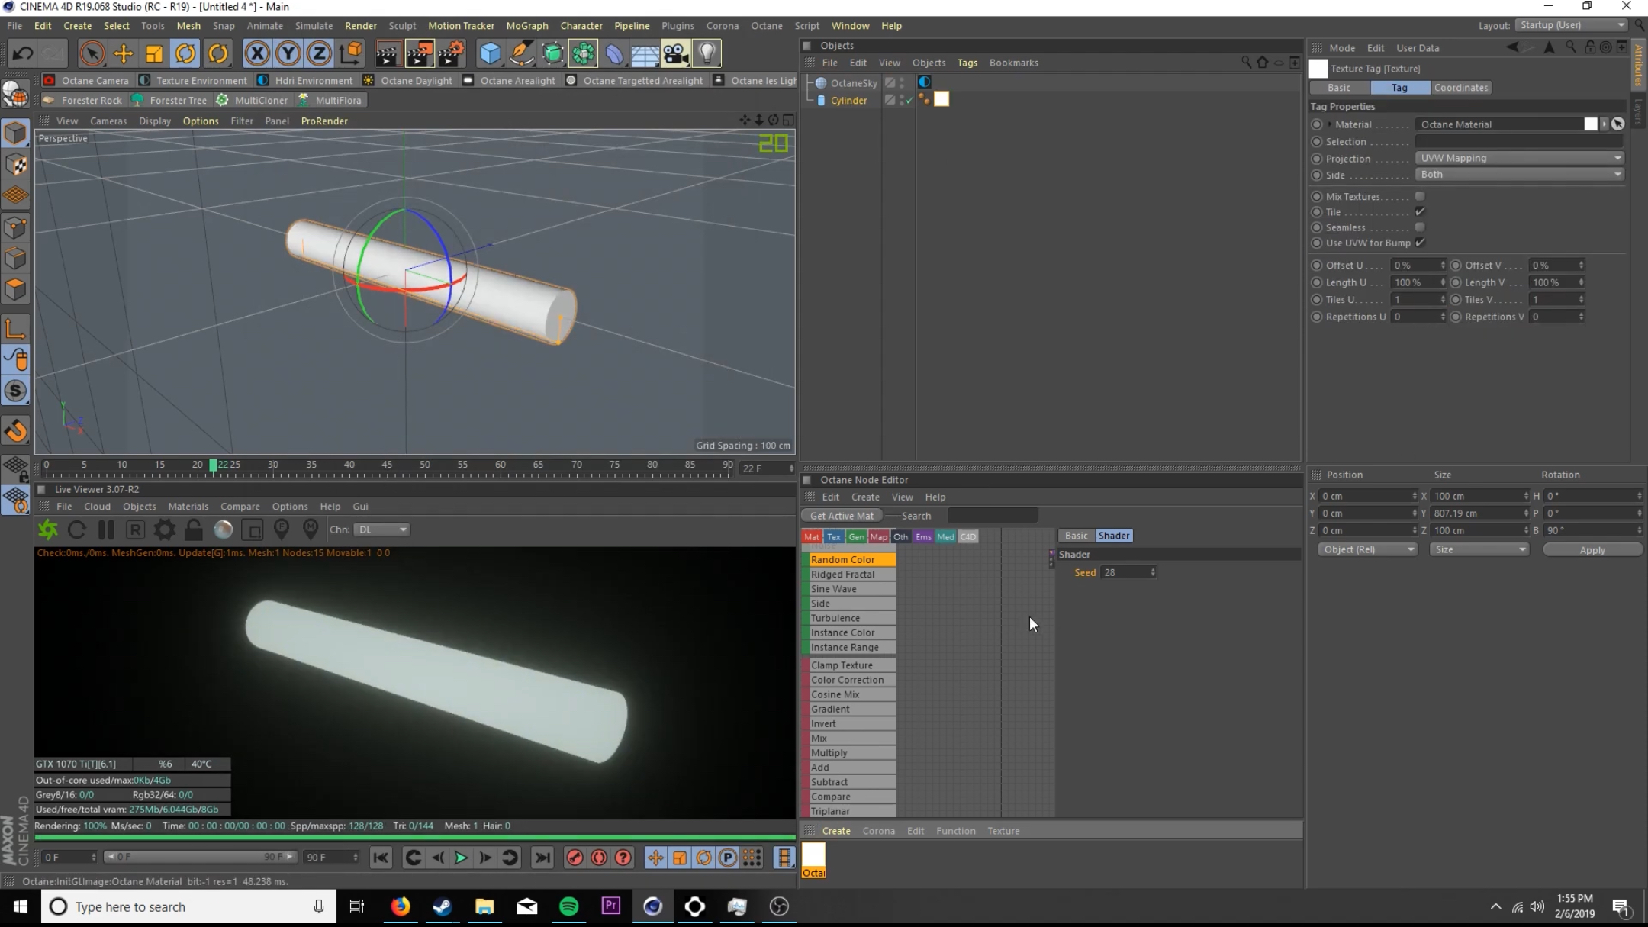The width and height of the screenshot is (1648, 927).
Task: Open the Side Both dropdown
Action: pyautogui.click(x=1520, y=175)
